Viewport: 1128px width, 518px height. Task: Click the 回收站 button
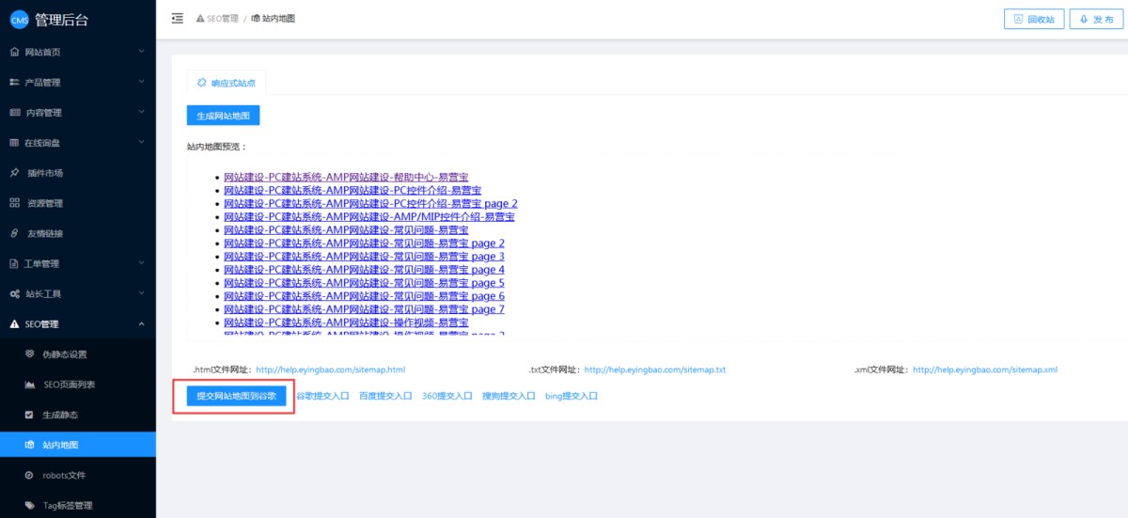coord(1034,19)
